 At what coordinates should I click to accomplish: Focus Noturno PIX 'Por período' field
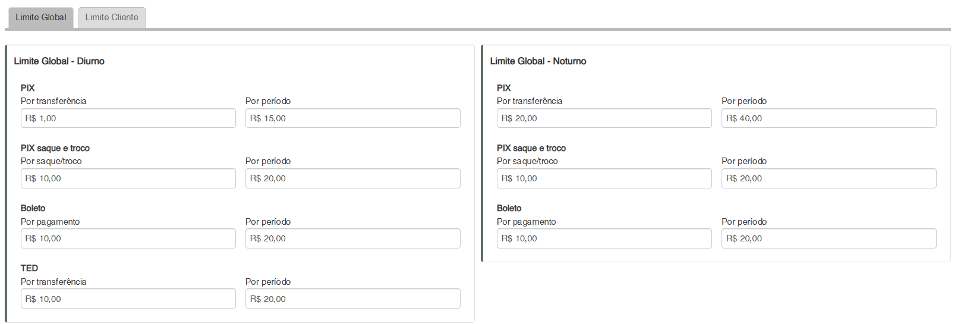828,118
